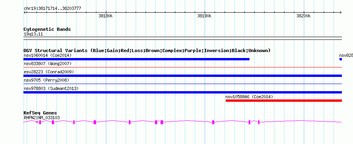Click the nsv9705 (Perry2008) label
The width and height of the screenshot is (353, 144).
click(x=46, y=80)
